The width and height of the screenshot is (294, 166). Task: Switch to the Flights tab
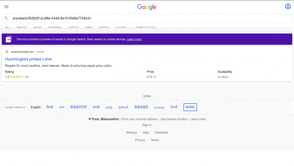point(121,27)
